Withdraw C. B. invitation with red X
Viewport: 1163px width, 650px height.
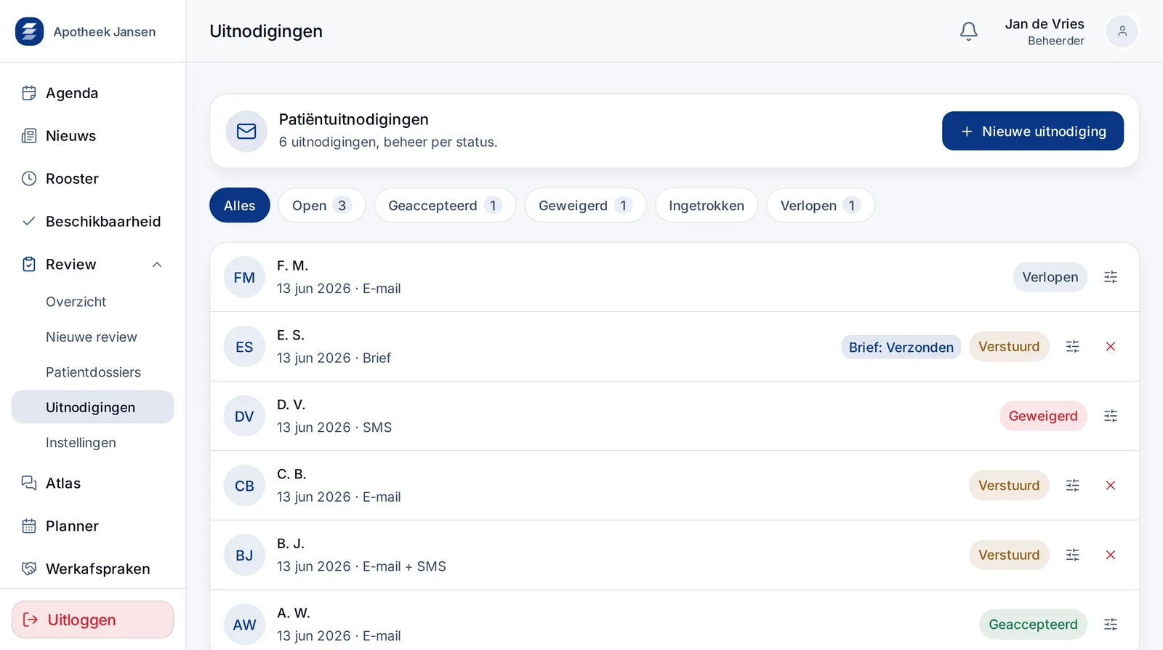point(1110,486)
